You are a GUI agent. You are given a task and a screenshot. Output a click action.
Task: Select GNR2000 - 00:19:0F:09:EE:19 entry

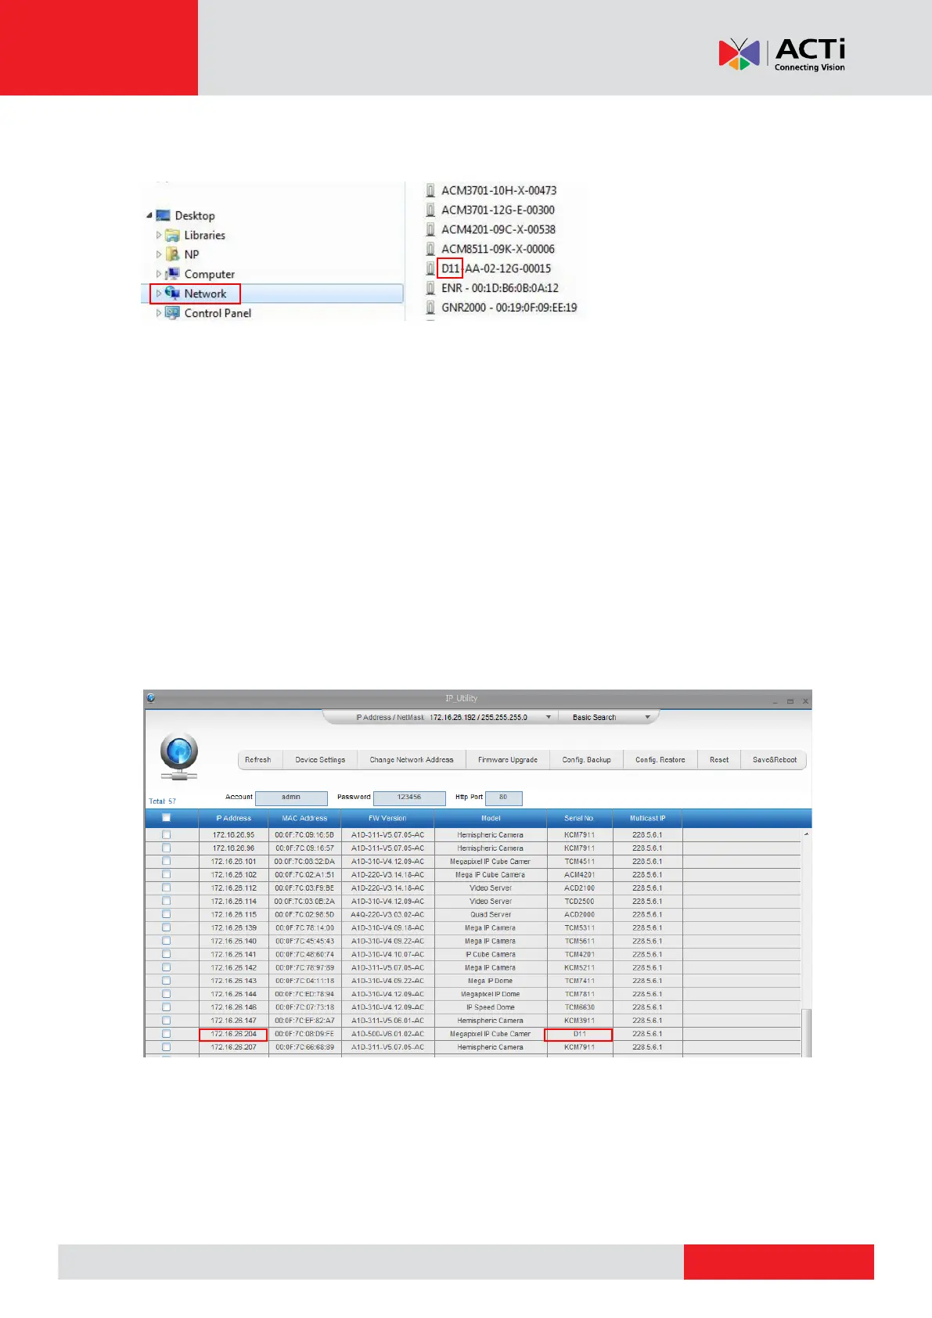(x=509, y=308)
